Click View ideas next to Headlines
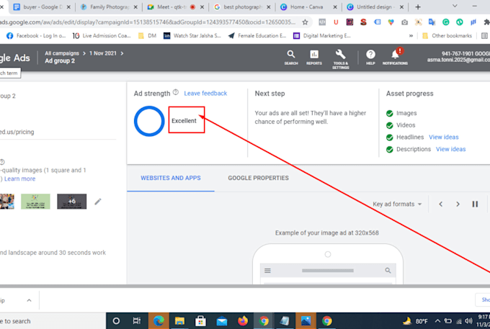Screen dimensions: 490x329 click(443, 137)
